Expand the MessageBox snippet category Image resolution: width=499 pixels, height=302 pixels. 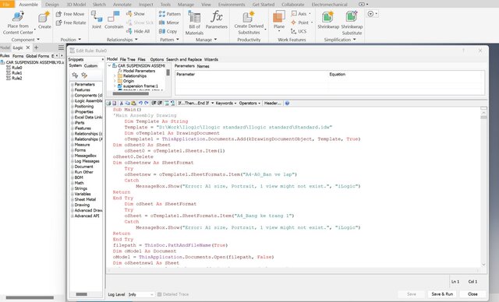(x=73, y=156)
